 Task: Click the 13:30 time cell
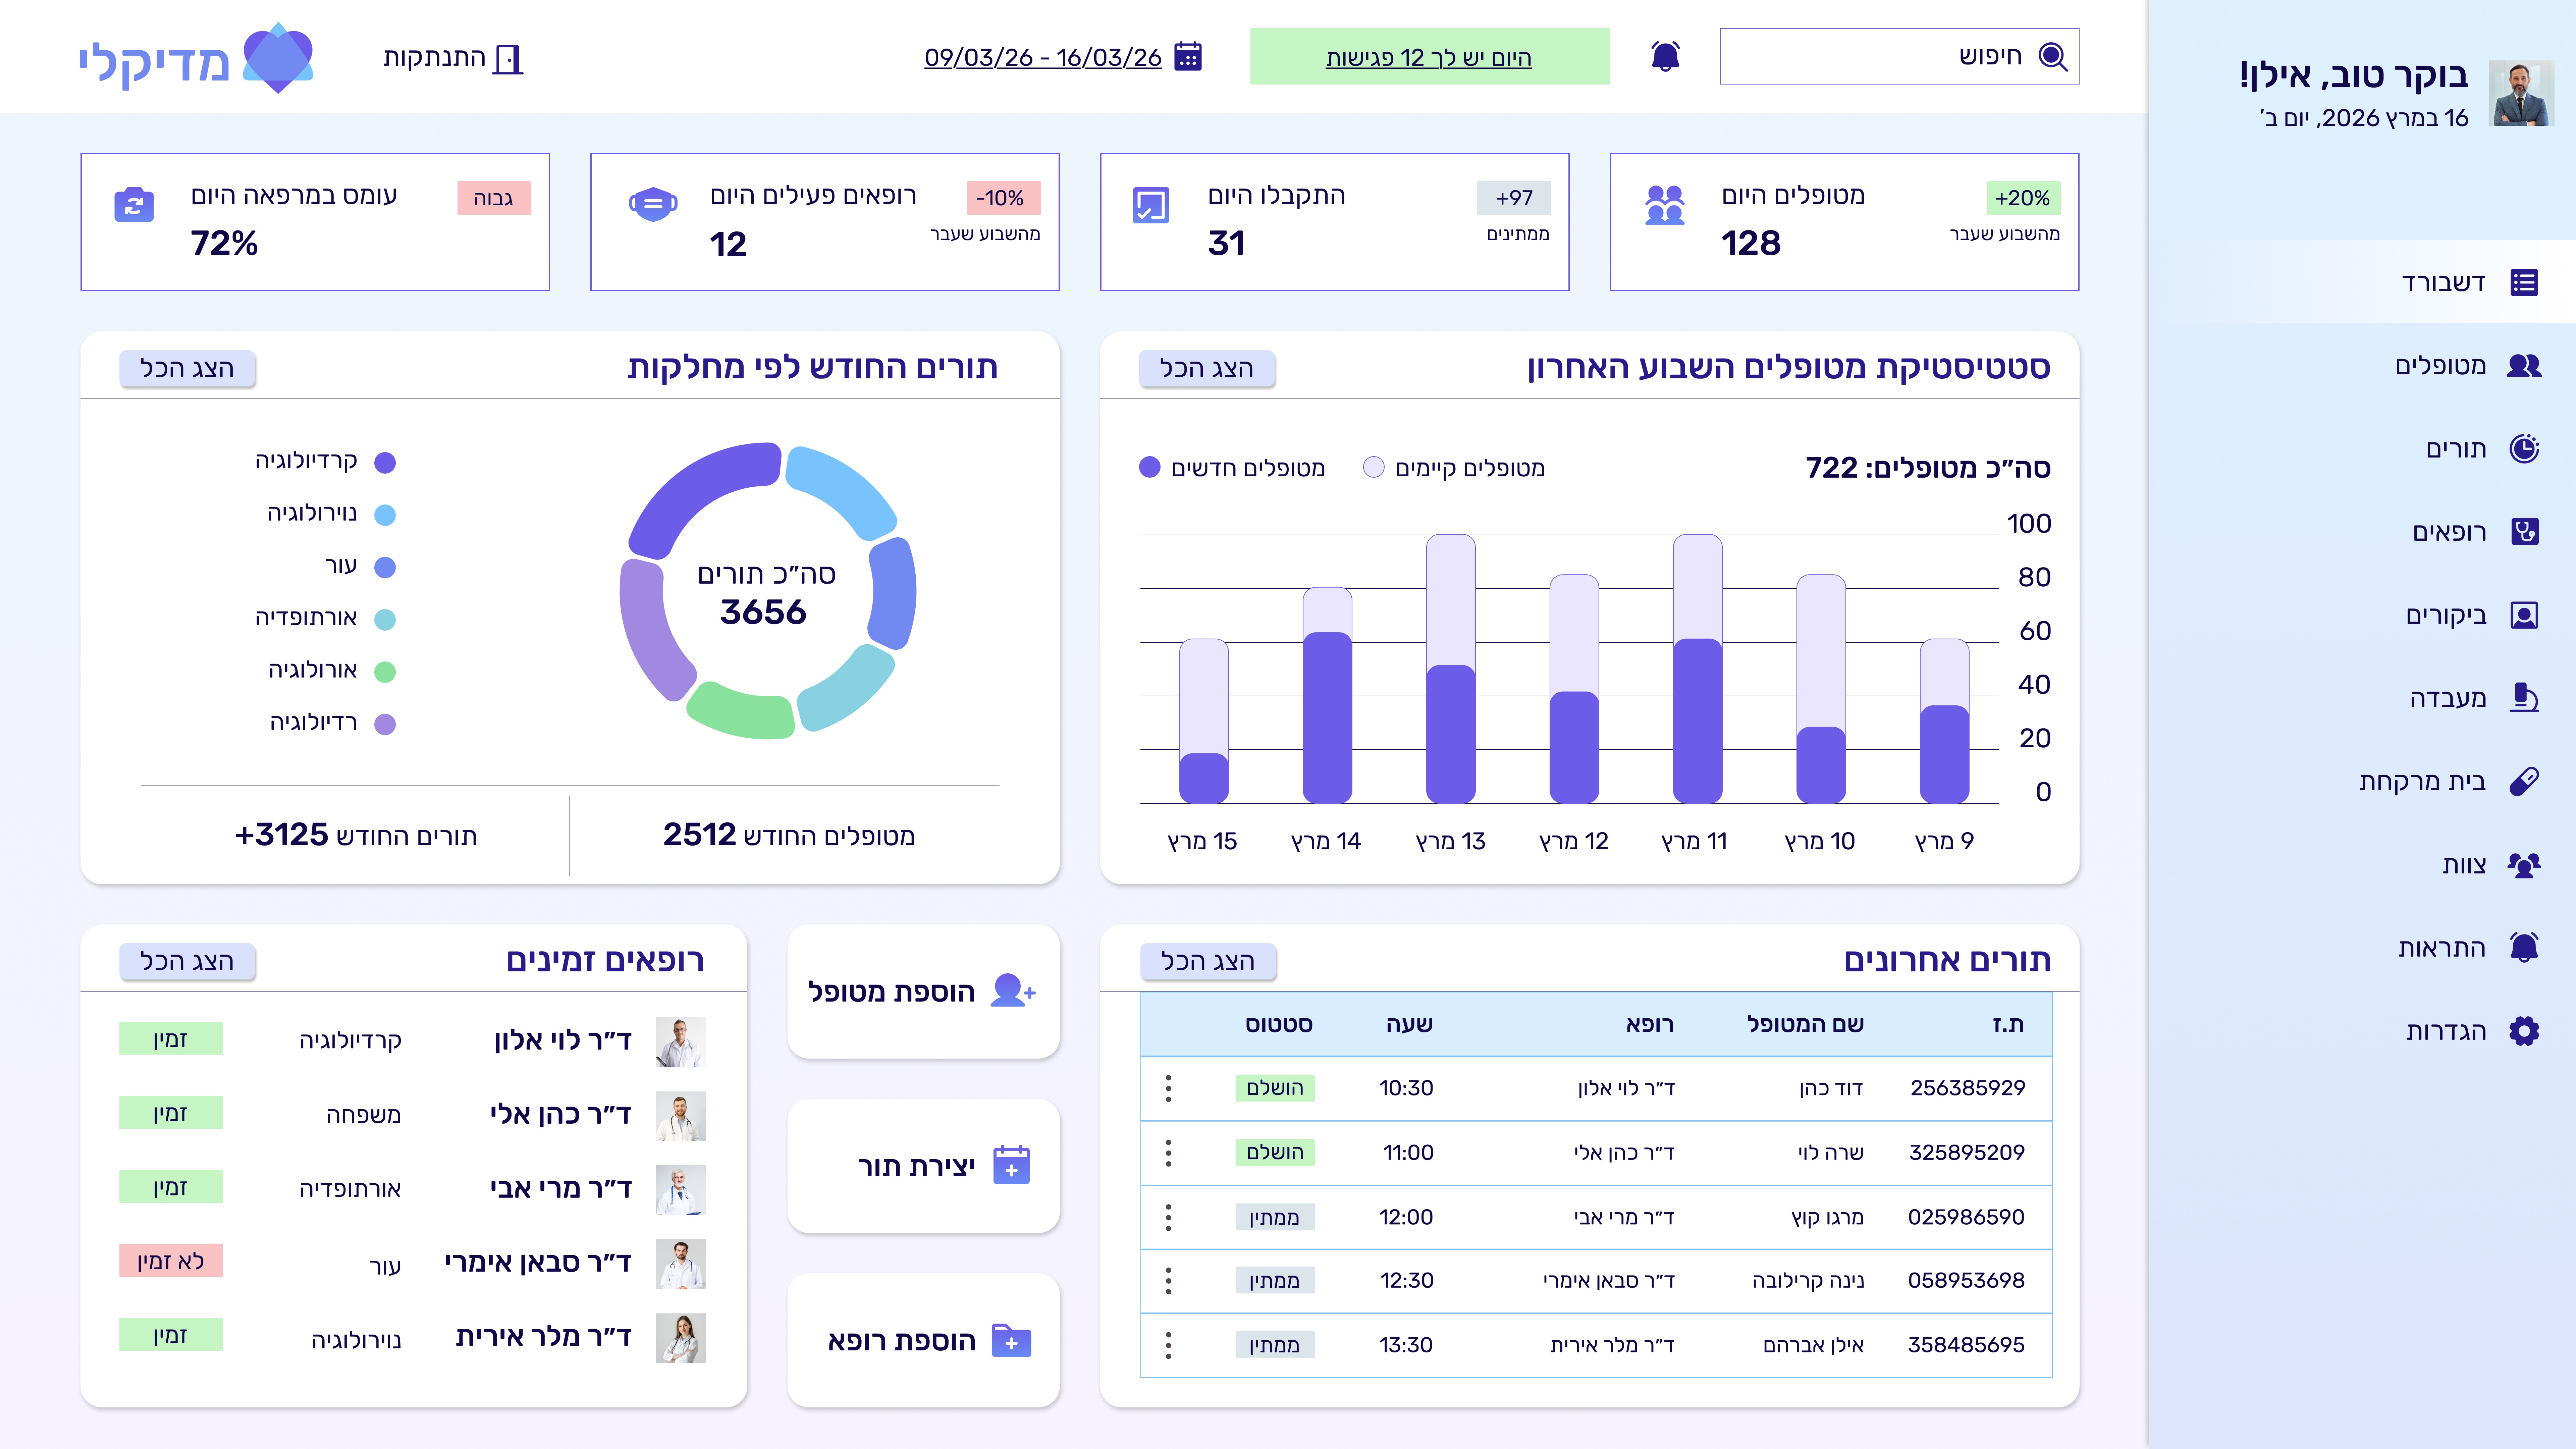click(x=1406, y=1345)
